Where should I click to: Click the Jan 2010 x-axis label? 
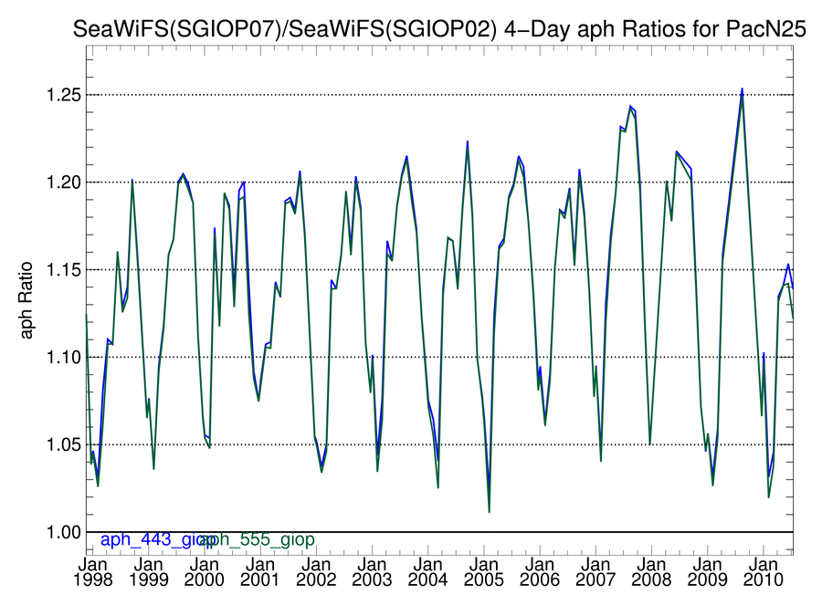[x=763, y=572]
